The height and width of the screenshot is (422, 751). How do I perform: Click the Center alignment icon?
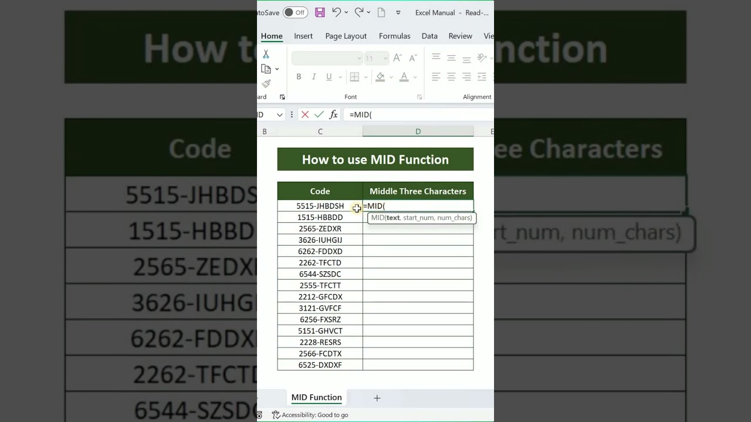click(x=451, y=77)
